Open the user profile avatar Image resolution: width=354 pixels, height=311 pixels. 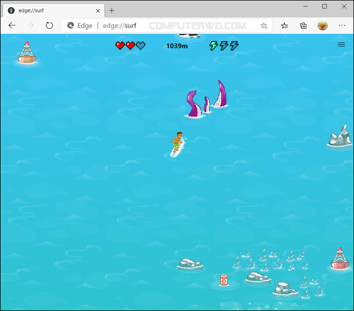click(322, 26)
